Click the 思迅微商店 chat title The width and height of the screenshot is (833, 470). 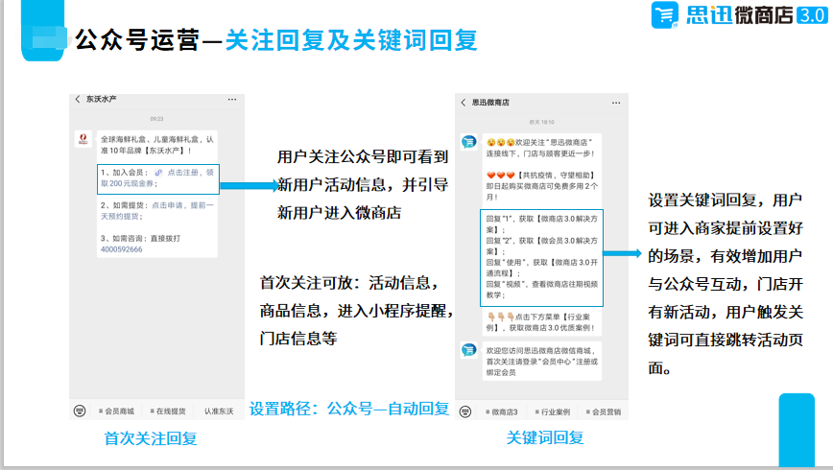[490, 103]
